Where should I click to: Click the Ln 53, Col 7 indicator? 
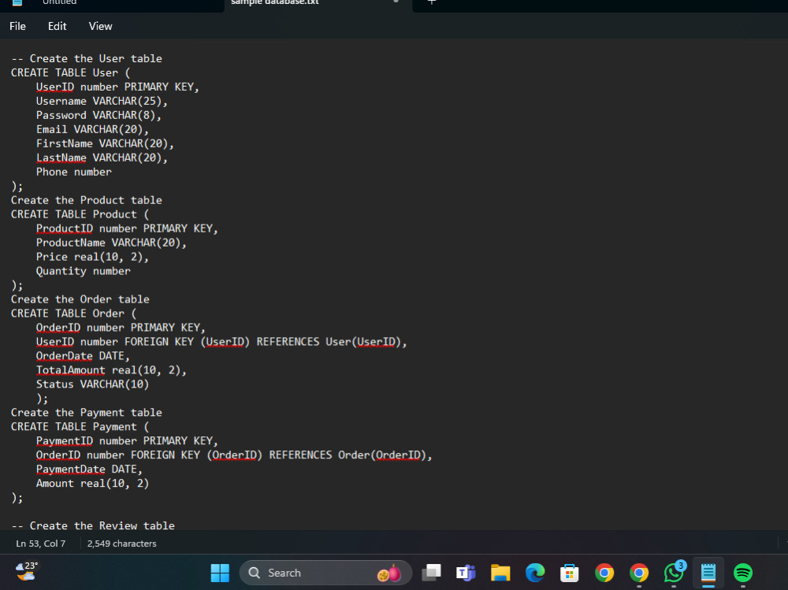tap(41, 544)
